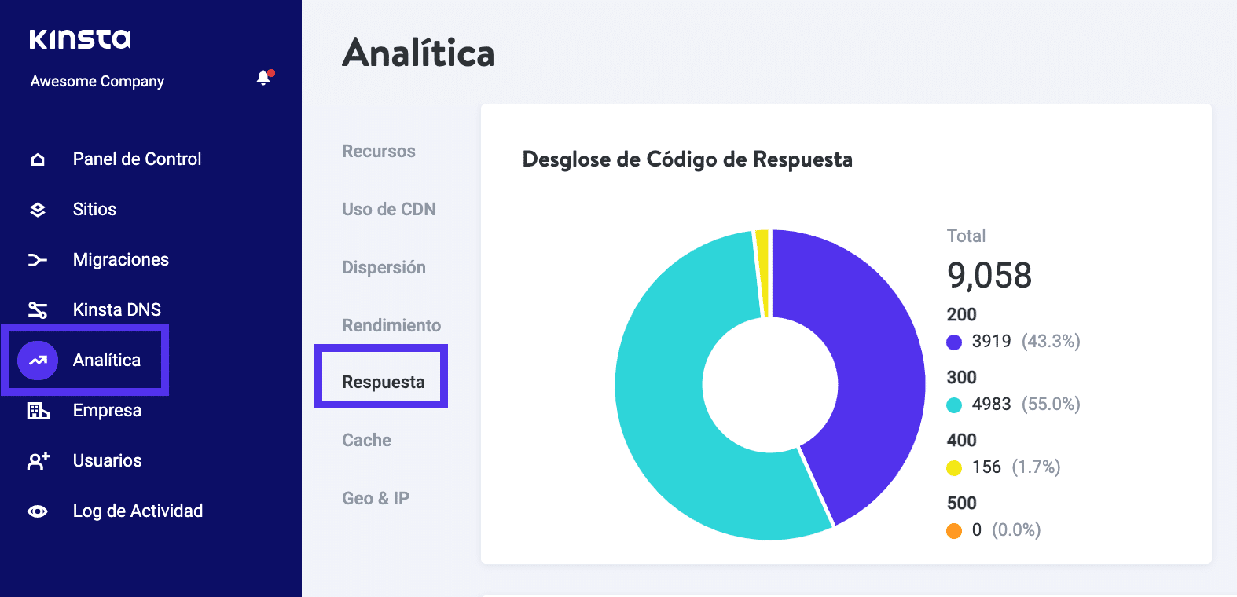Click the Analítica trend icon

(x=38, y=361)
